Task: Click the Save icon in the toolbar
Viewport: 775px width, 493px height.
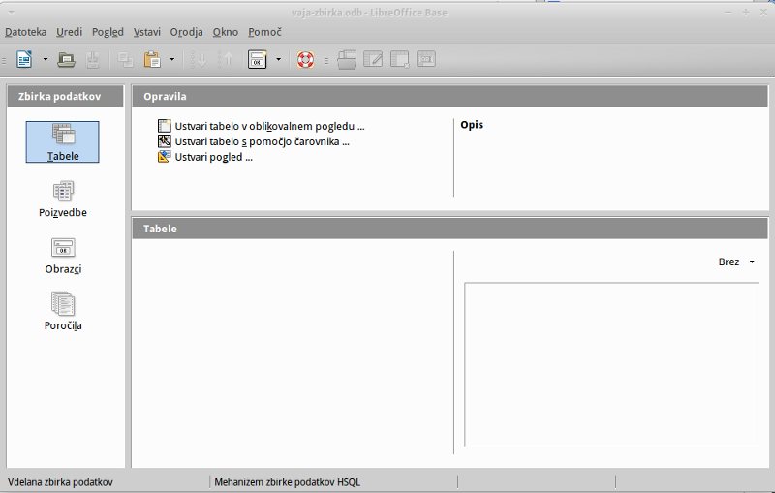Action: coord(92,60)
